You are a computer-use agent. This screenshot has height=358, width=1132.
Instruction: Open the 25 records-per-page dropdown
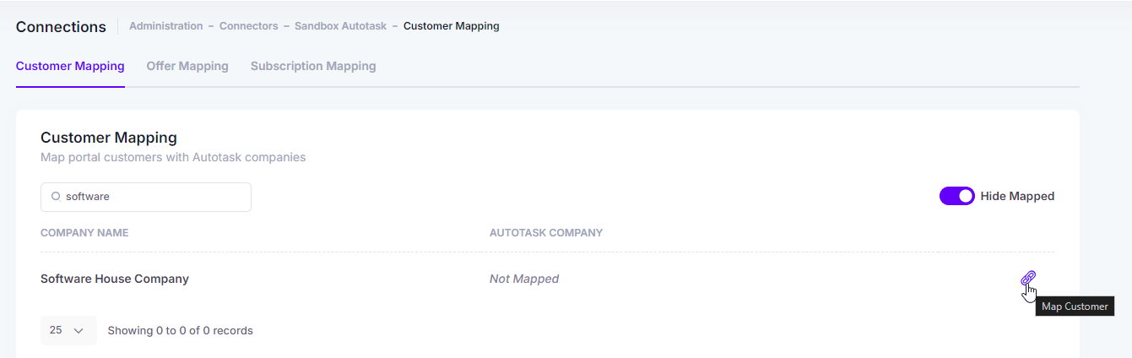[x=68, y=330]
